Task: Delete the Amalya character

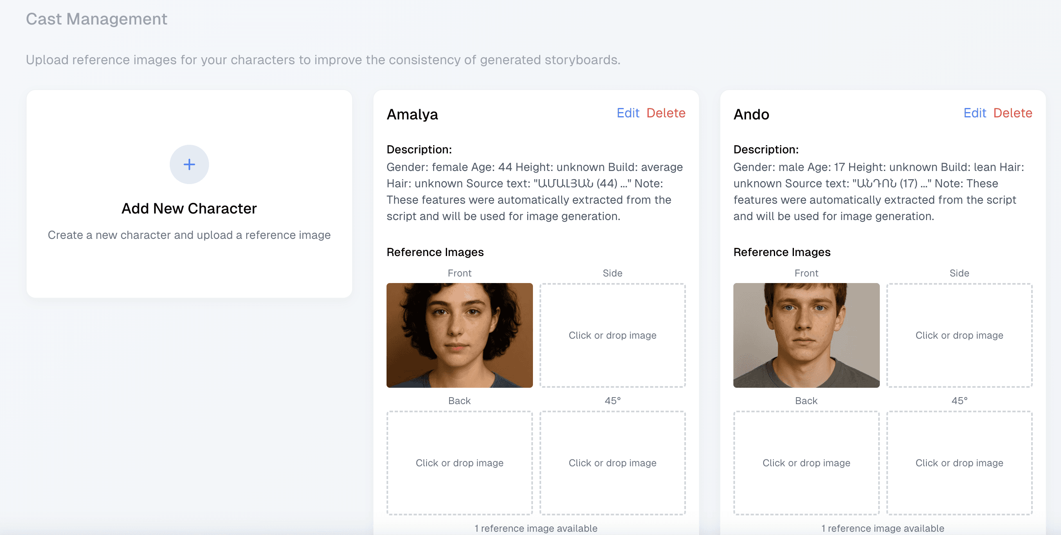Action: (665, 113)
